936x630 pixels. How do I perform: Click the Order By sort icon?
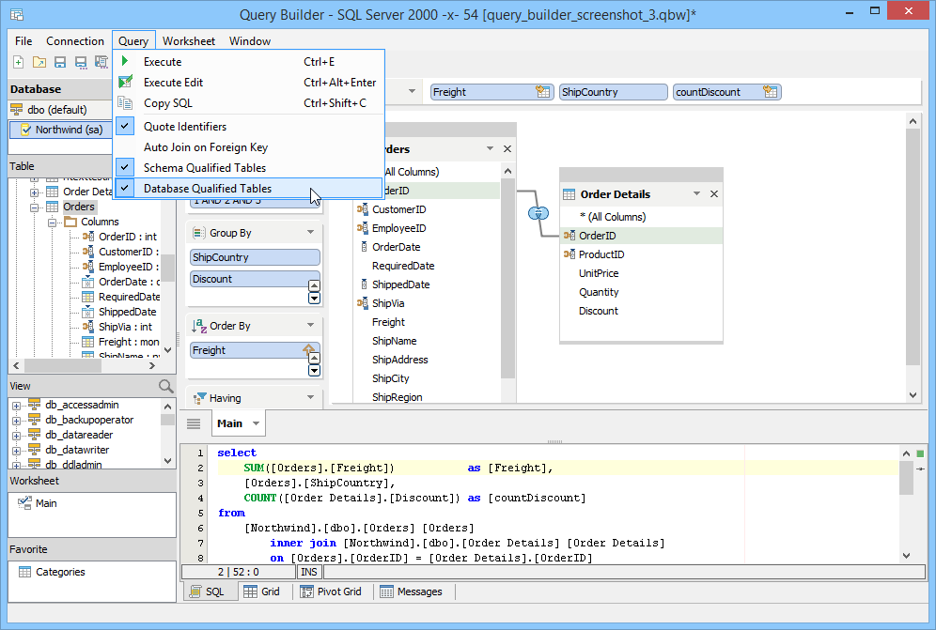pyautogui.click(x=199, y=326)
